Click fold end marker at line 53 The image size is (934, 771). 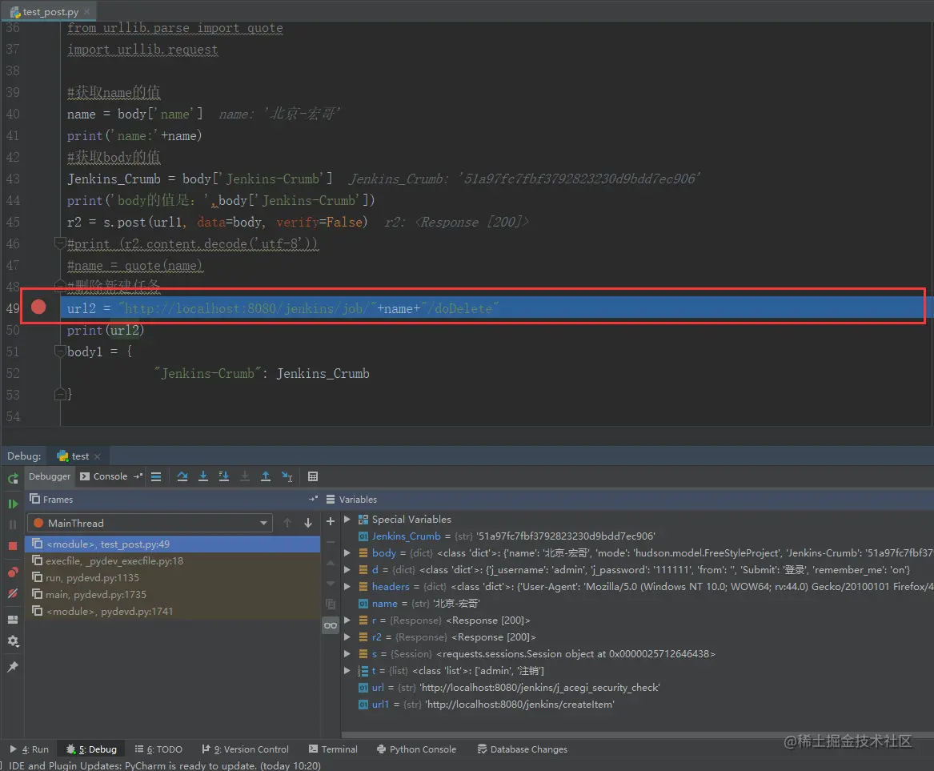[59, 394]
